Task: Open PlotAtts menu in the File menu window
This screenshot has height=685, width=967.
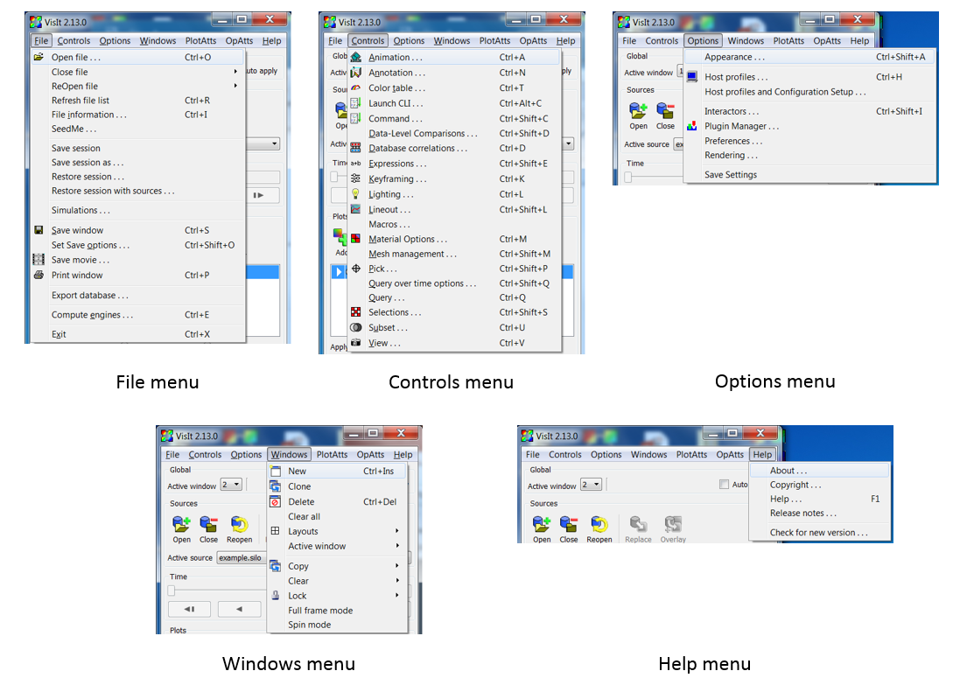Action: (x=200, y=41)
